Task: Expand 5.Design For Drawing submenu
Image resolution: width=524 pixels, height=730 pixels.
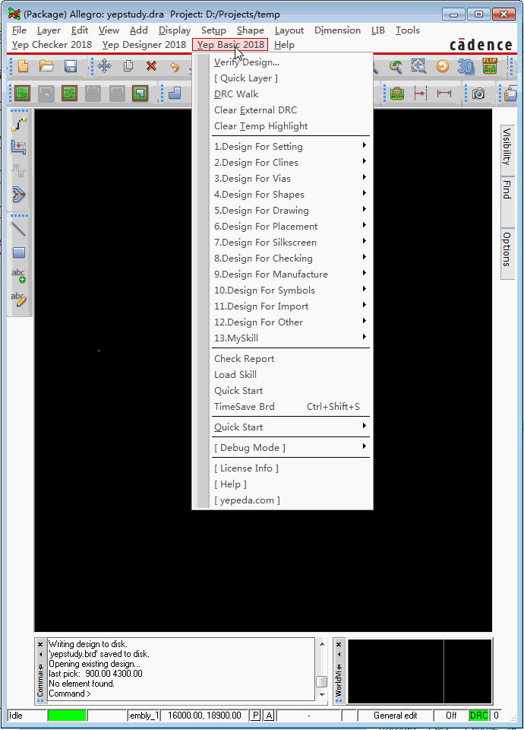Action: [x=291, y=211]
